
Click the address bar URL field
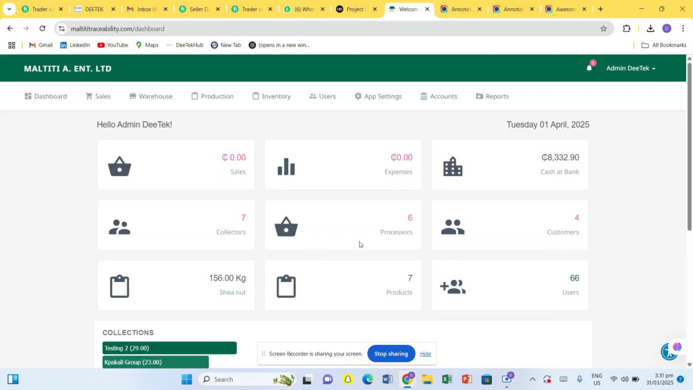tap(334, 28)
